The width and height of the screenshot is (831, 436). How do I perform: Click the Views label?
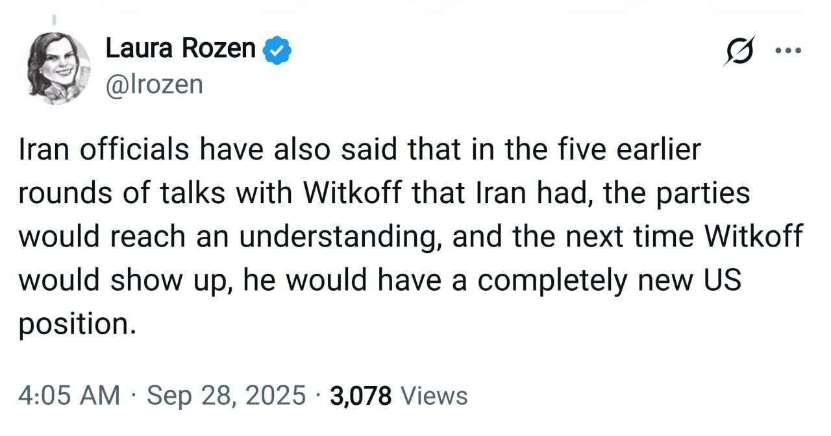[434, 395]
